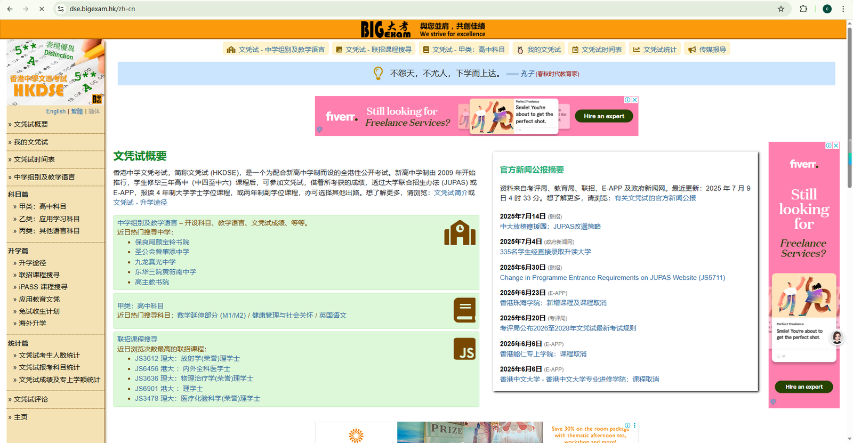
Task: Switch language to English
Action: click(x=55, y=111)
